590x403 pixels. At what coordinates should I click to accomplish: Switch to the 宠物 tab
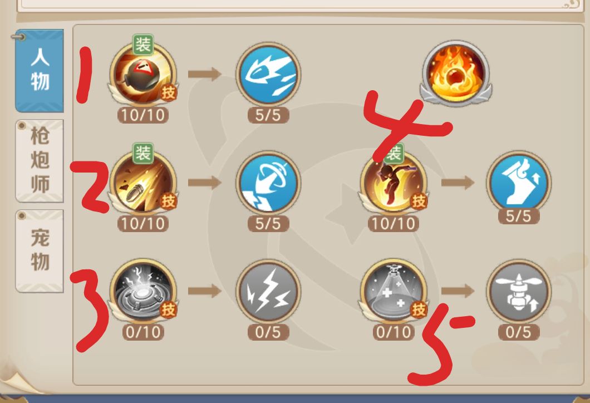(x=40, y=250)
